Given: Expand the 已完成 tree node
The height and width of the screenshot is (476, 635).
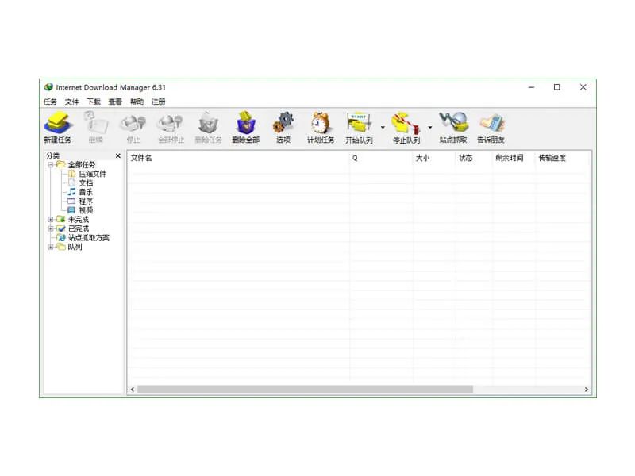Looking at the screenshot, I should point(51,228).
